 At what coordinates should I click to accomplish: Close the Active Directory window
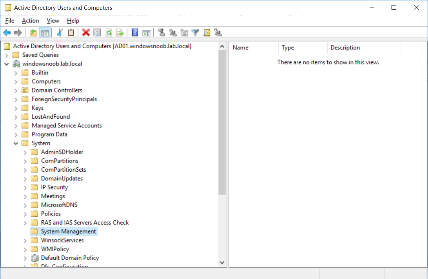point(416,8)
